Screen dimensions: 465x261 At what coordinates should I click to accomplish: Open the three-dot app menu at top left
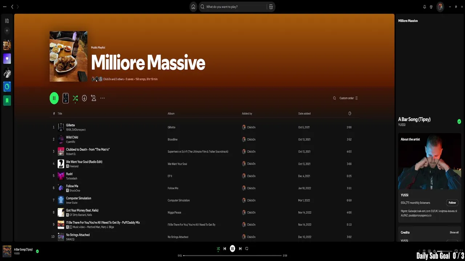[5, 7]
